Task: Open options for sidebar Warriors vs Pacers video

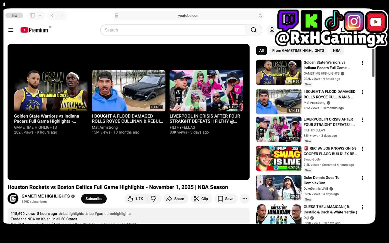Action: point(362,63)
